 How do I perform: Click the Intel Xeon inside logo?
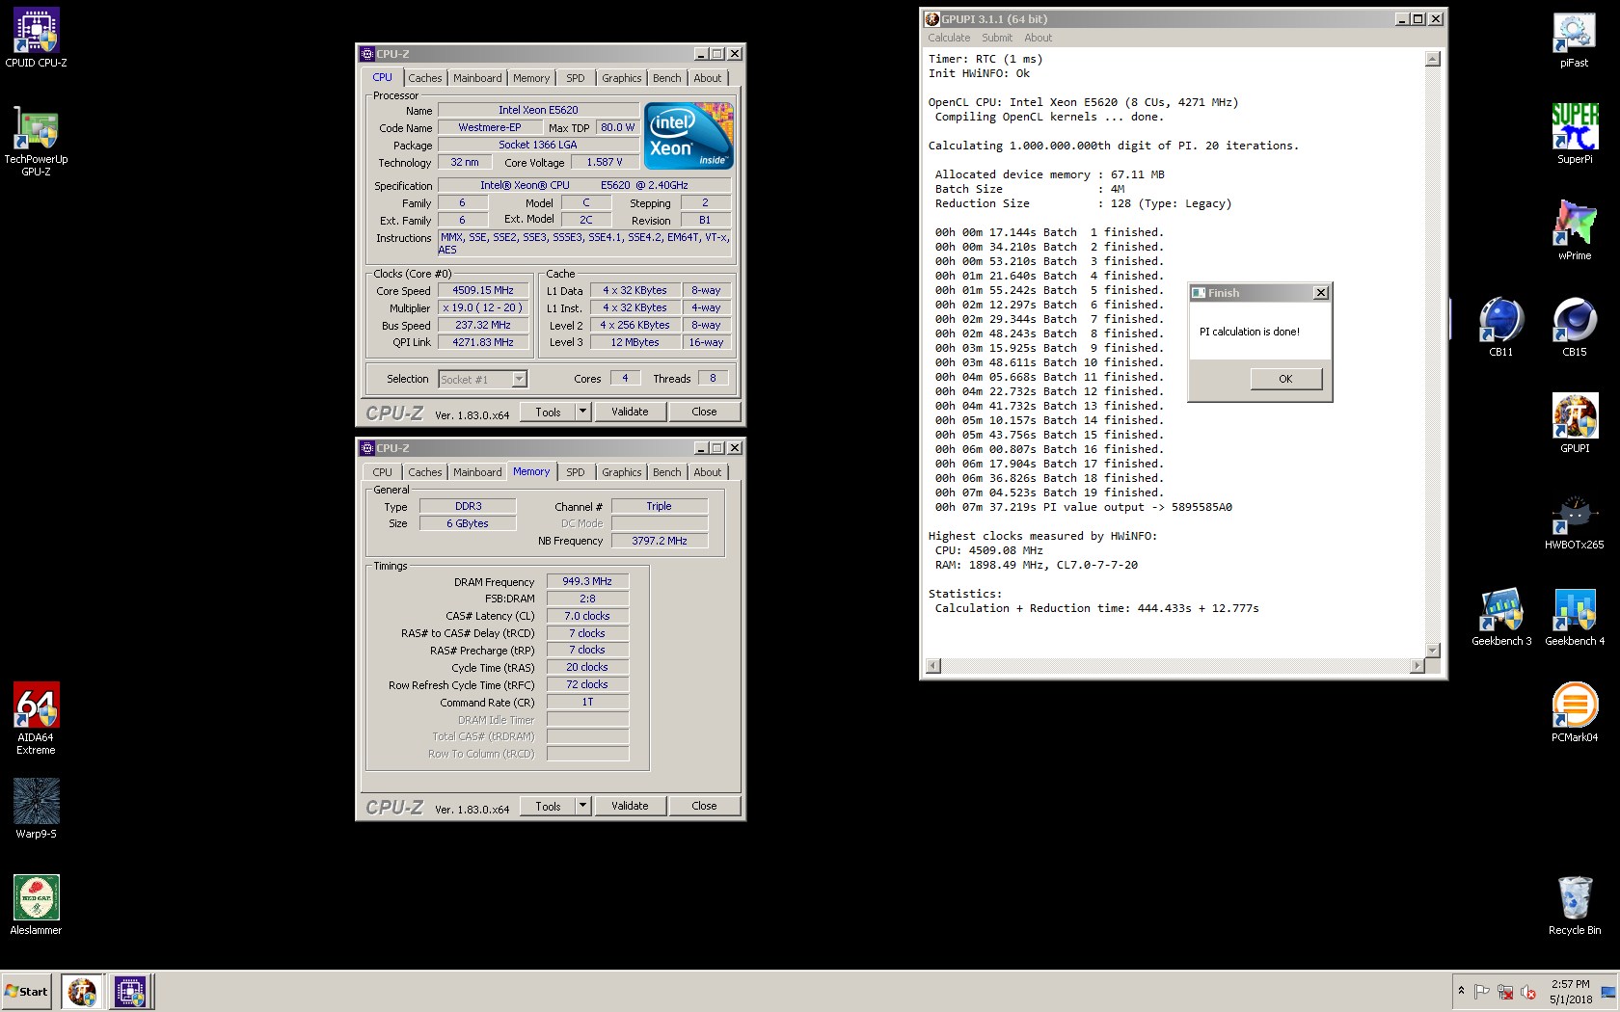tap(688, 136)
